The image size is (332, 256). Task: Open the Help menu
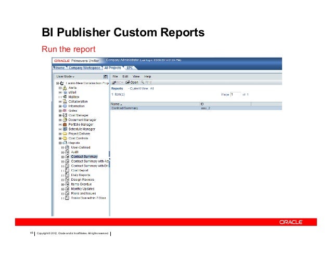[x=148, y=76]
